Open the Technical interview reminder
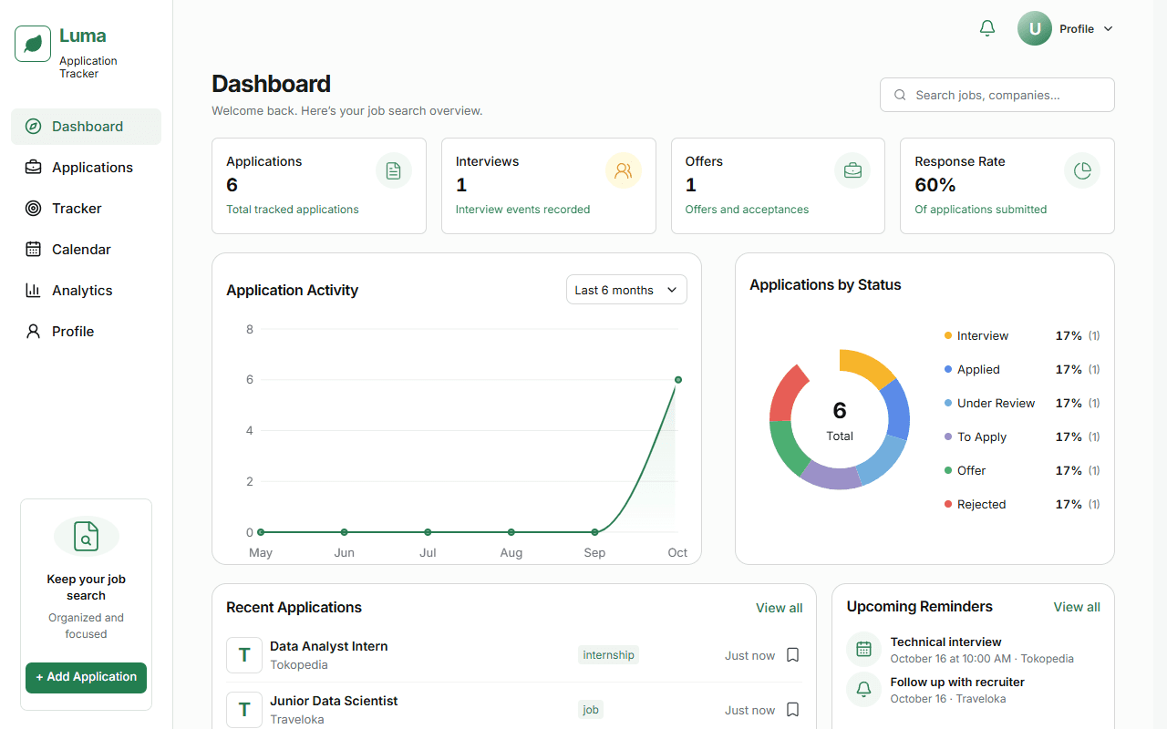Viewport: 1167px width, 729px height. [974, 650]
